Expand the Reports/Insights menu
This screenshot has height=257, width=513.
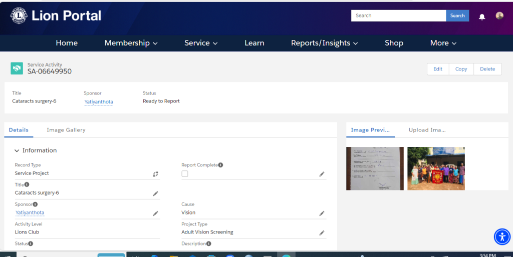324,43
